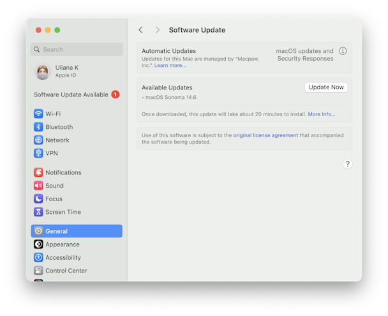The image size is (388, 316).
Task: Click the Sound speaker icon
Action: pos(38,186)
